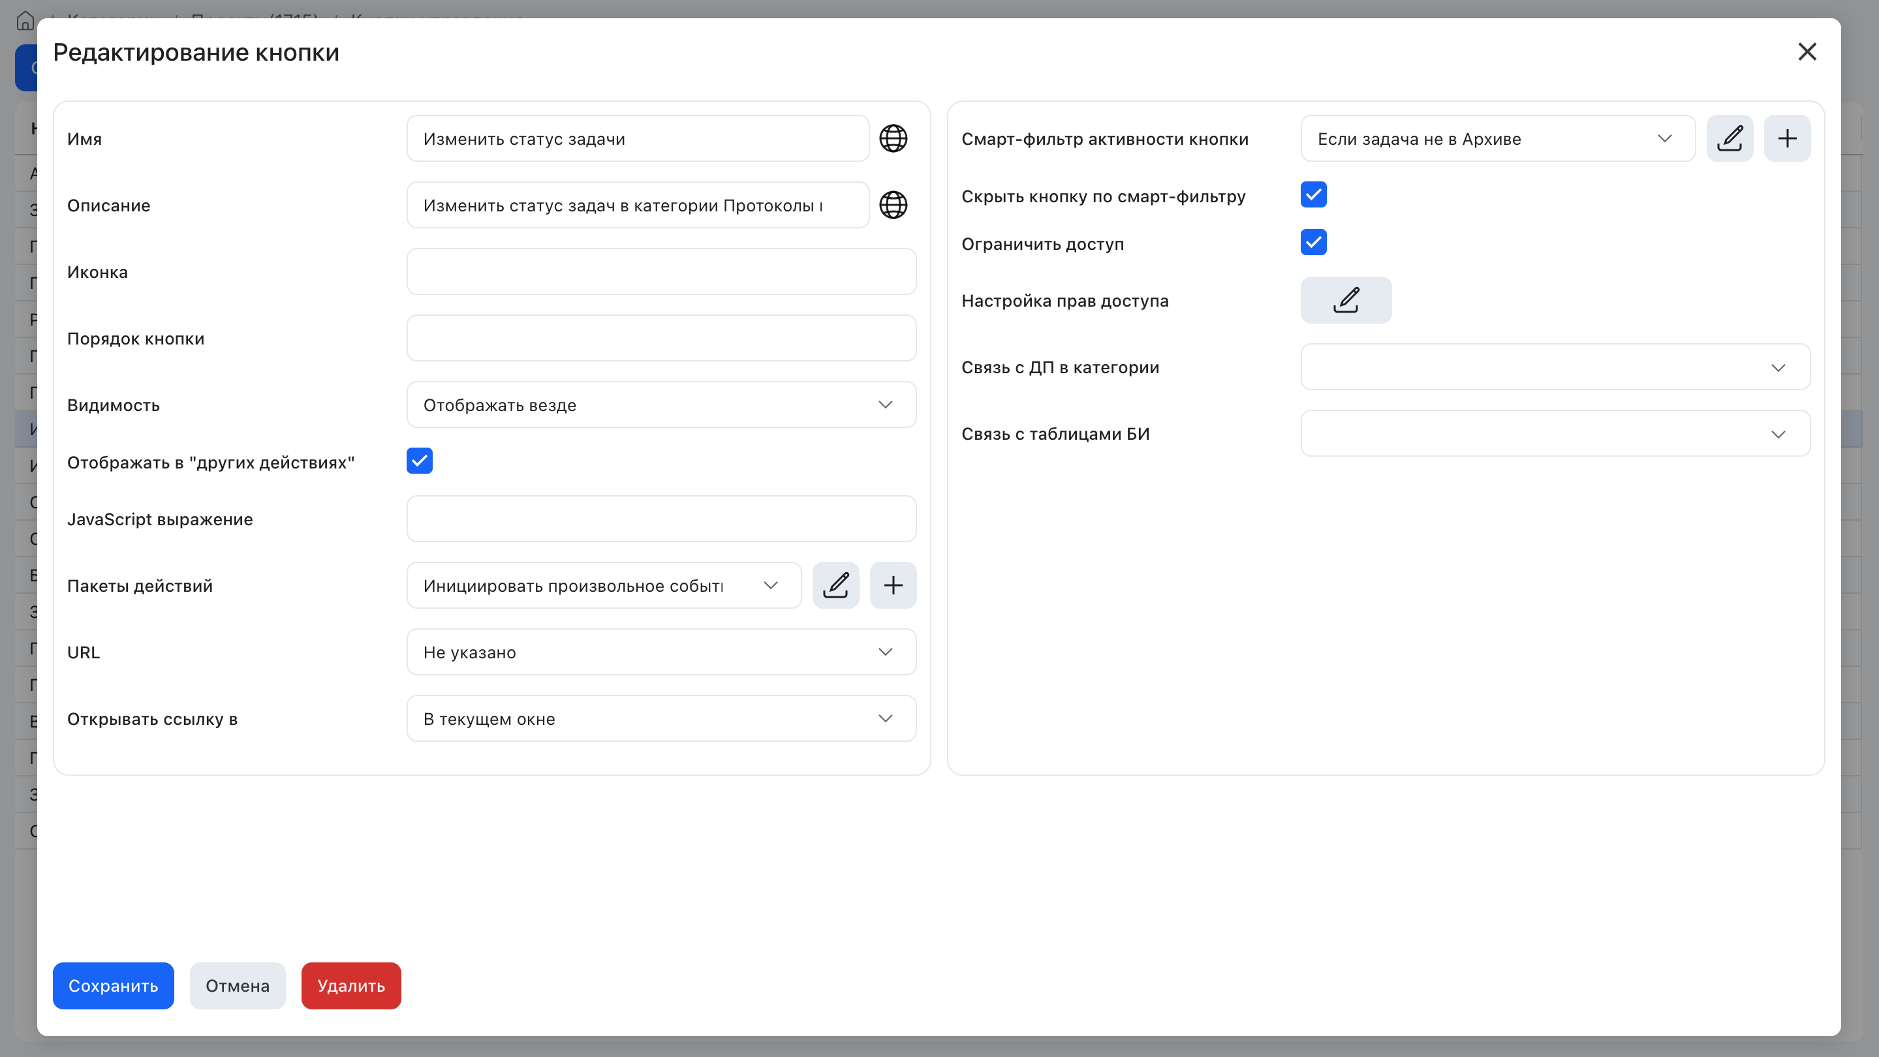This screenshot has height=1057, width=1879.
Task: Close the Редактирование кнопки dialog
Action: 1807,52
